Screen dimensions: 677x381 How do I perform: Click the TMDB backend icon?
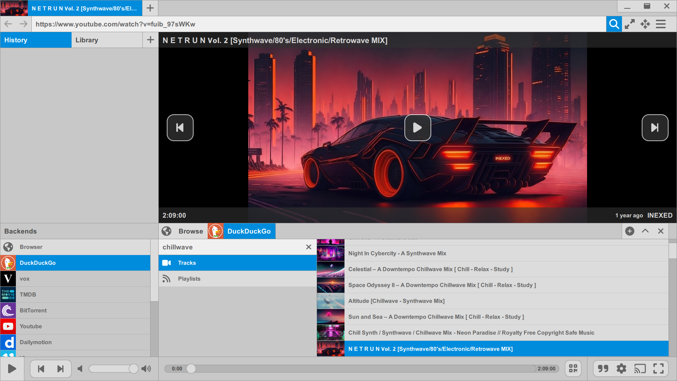click(x=8, y=295)
